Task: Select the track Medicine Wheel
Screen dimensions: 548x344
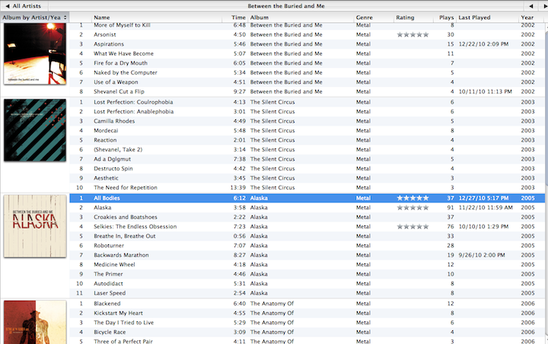Action: 114,265
